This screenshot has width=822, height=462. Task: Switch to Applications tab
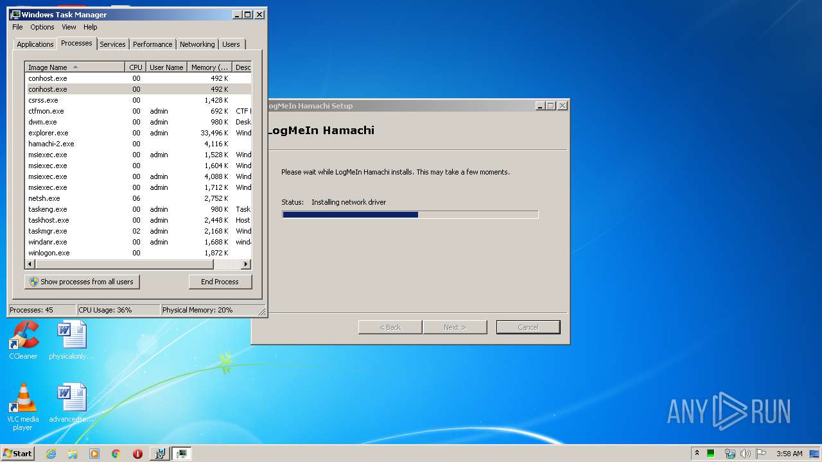click(35, 44)
